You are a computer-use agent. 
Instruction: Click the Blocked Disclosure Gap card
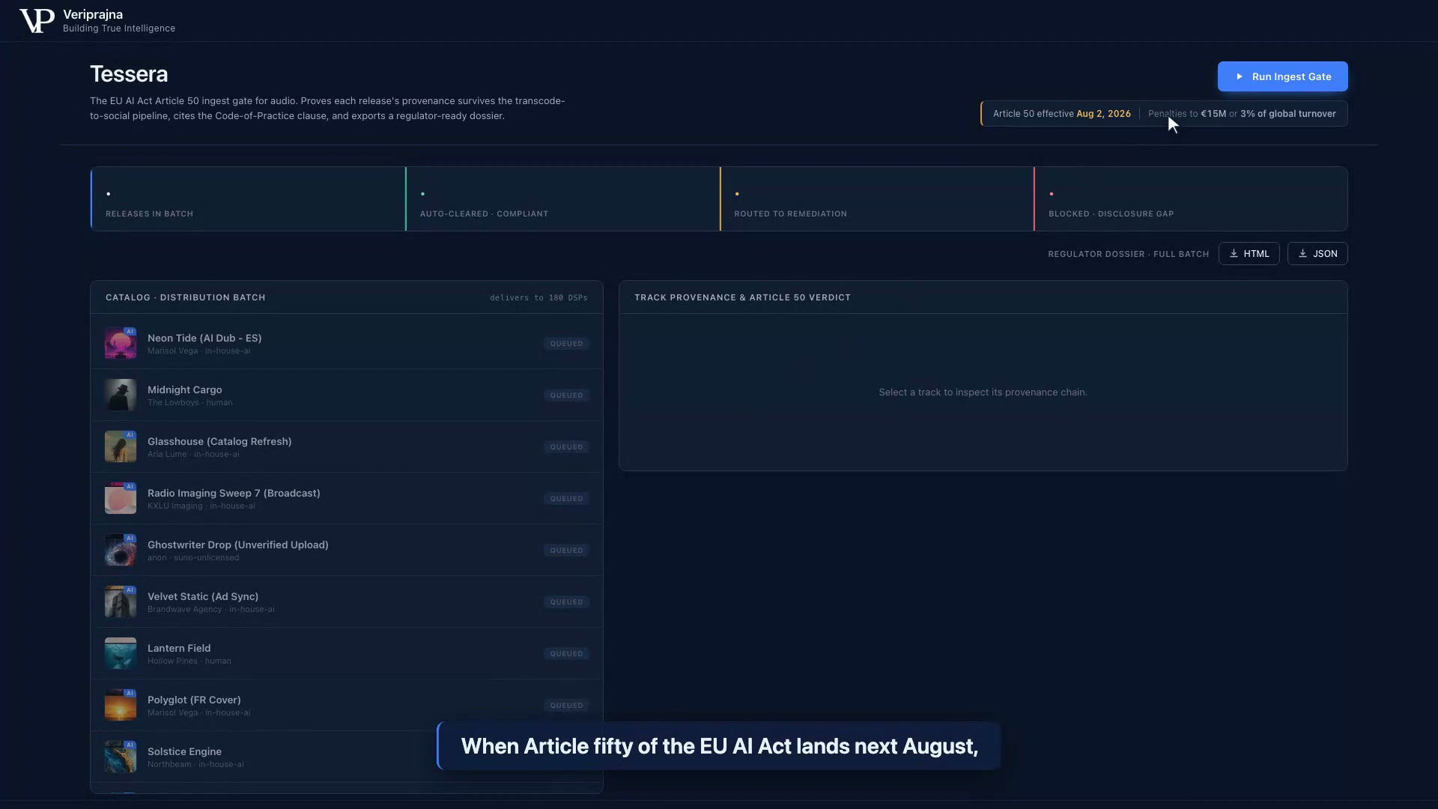(x=1191, y=199)
